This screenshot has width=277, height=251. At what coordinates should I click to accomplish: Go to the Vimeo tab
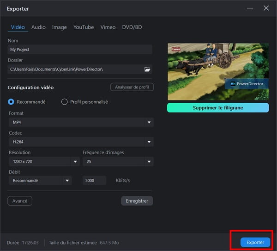(x=108, y=27)
